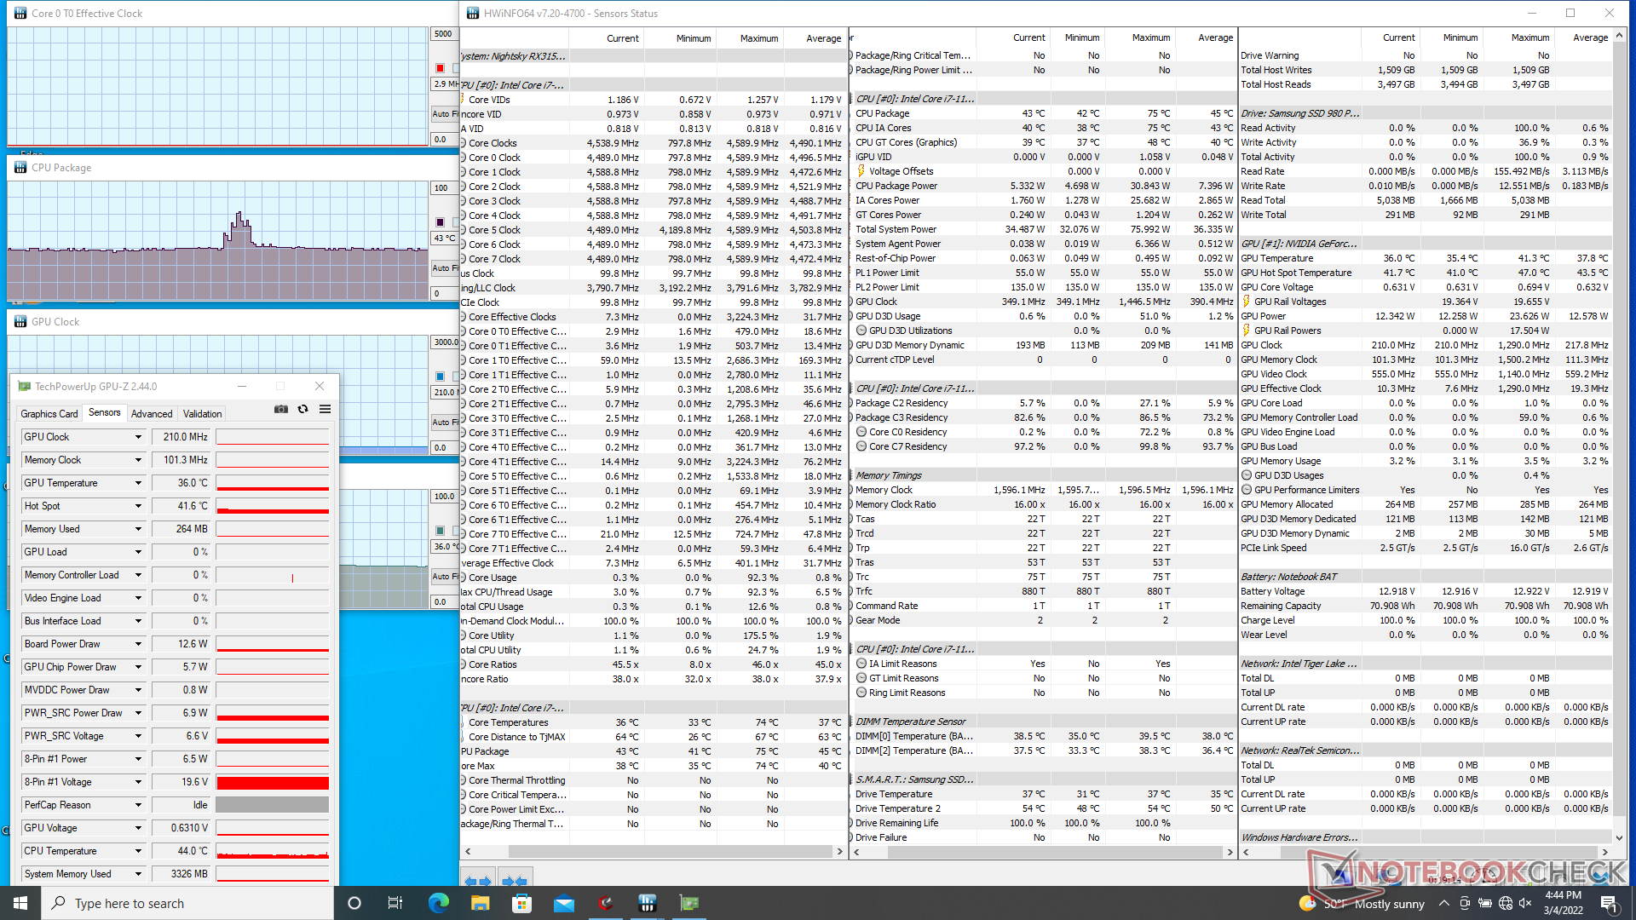Image resolution: width=1636 pixels, height=920 pixels.
Task: Expand the Core Effective Clocks group
Action: tap(463, 317)
